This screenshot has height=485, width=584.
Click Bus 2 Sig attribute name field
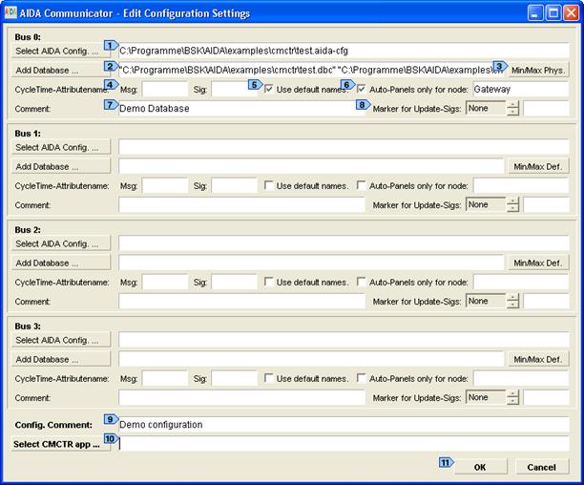pos(235,283)
